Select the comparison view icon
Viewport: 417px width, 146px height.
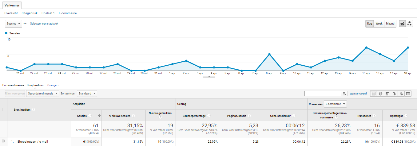(394, 94)
